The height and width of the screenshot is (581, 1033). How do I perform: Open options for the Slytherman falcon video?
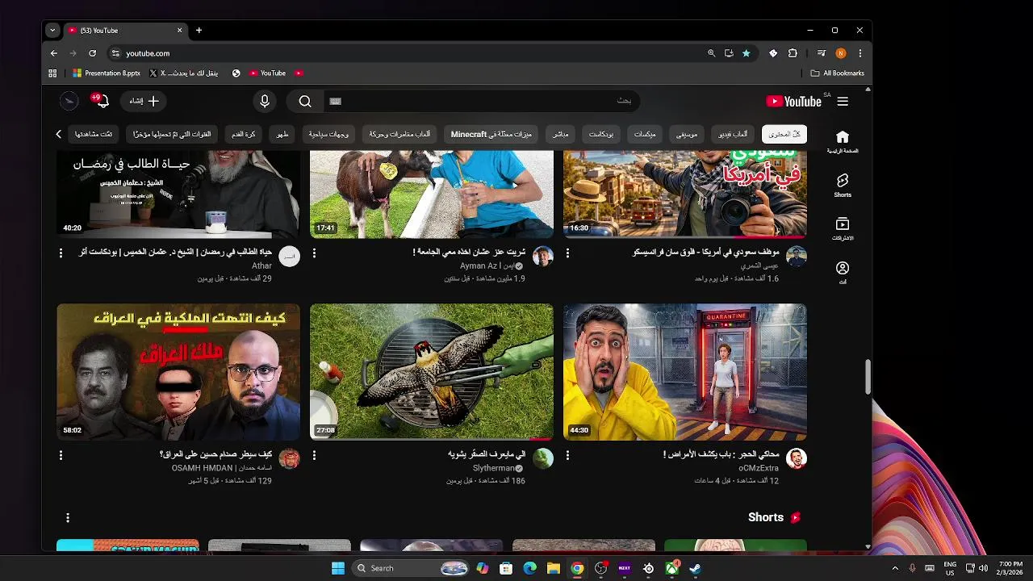(x=314, y=455)
